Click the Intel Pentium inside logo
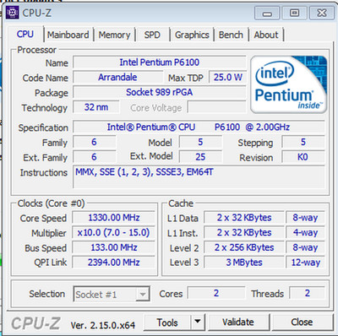The width and height of the screenshot is (338, 336). pyautogui.click(x=289, y=84)
